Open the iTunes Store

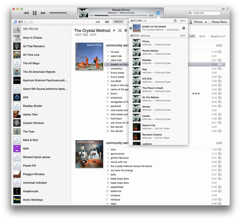219,22
